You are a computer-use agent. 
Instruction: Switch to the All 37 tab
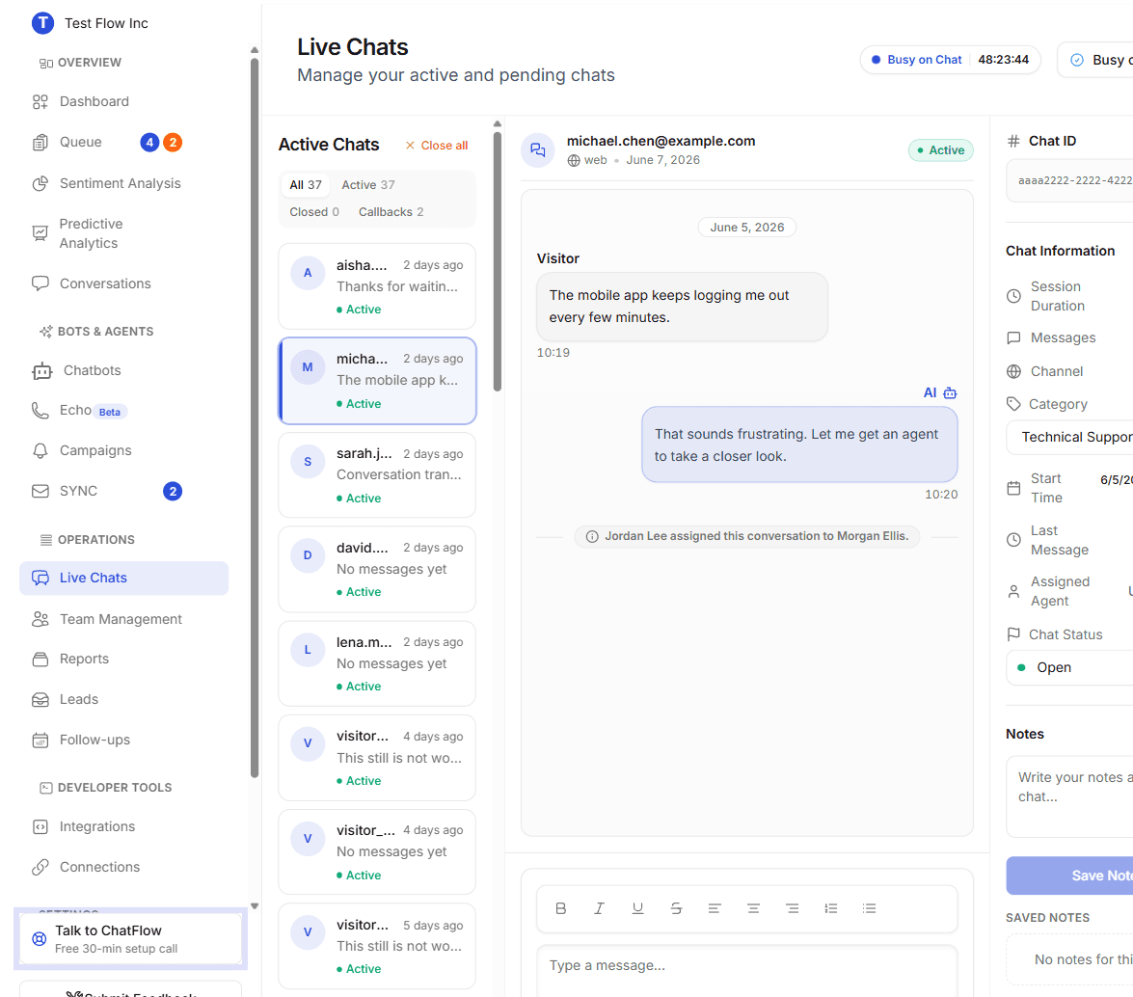306,185
